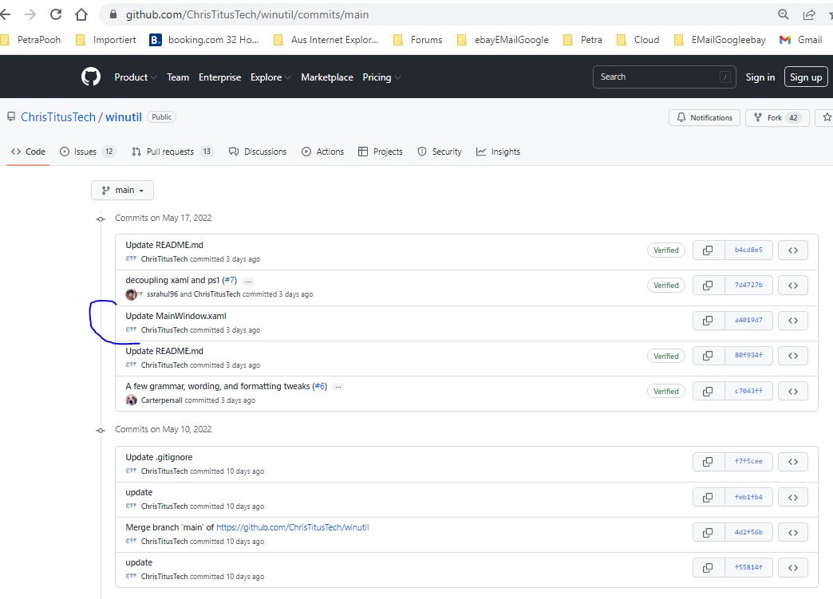The height and width of the screenshot is (599, 833).
Task: Click the Fork button
Action: click(x=777, y=117)
